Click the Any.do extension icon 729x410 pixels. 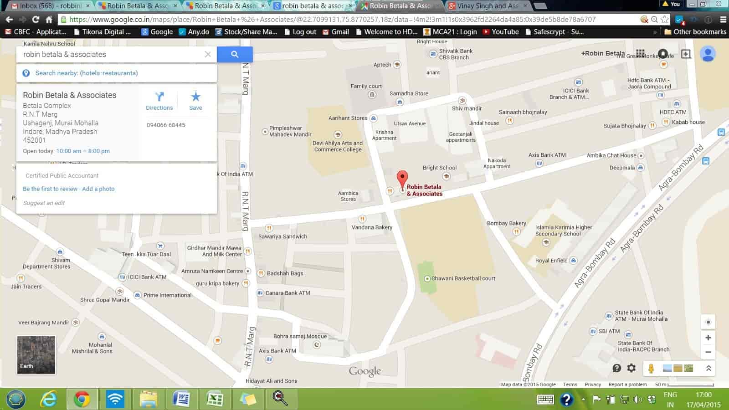coord(679,19)
